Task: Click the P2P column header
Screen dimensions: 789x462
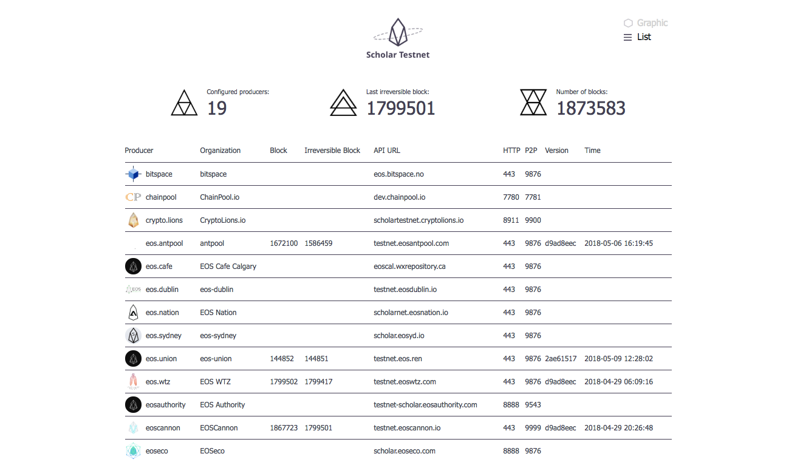Action: click(531, 151)
